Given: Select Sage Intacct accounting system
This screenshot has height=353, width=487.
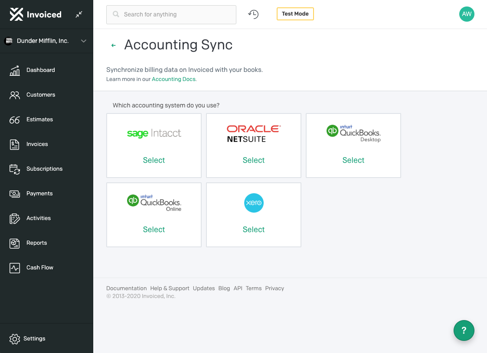Looking at the screenshot, I should 154,160.
